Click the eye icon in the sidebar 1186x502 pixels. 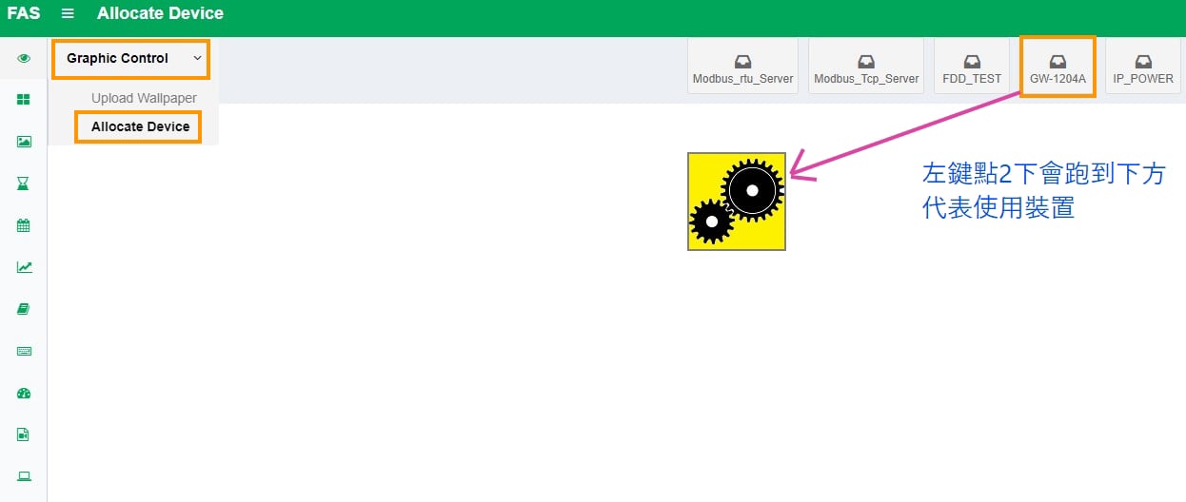24,58
